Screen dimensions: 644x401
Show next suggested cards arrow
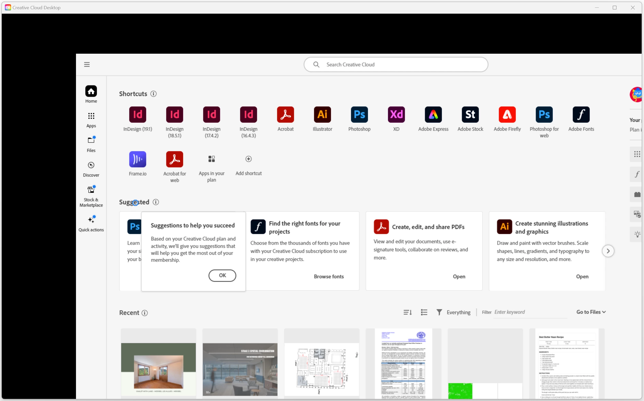pos(608,251)
